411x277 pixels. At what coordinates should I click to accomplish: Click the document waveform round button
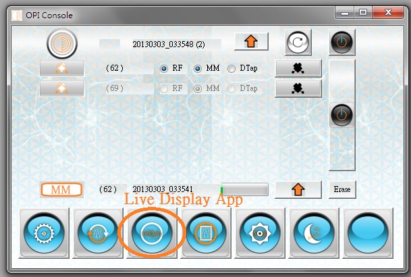[206, 233]
